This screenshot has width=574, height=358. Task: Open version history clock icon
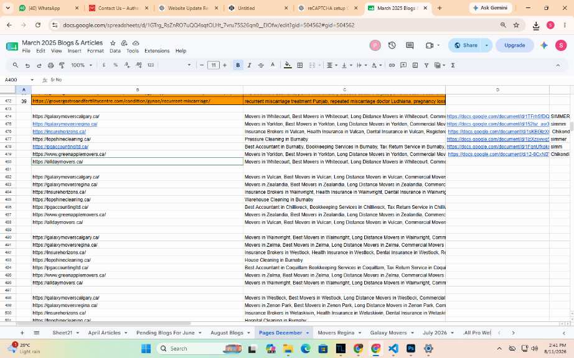tap(392, 45)
